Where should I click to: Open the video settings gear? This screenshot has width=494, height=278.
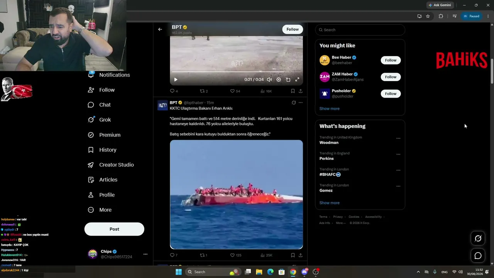[279, 80]
